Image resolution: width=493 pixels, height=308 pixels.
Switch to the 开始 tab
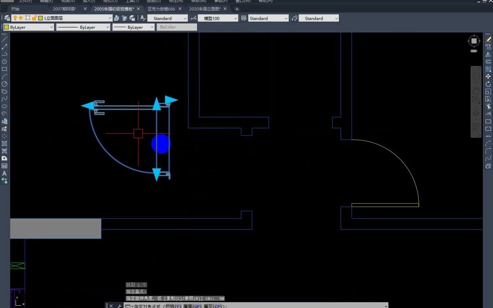(x=15, y=9)
